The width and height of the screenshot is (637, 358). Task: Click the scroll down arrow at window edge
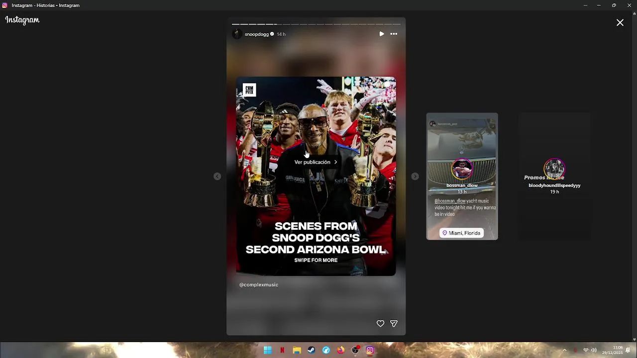pos(634,340)
